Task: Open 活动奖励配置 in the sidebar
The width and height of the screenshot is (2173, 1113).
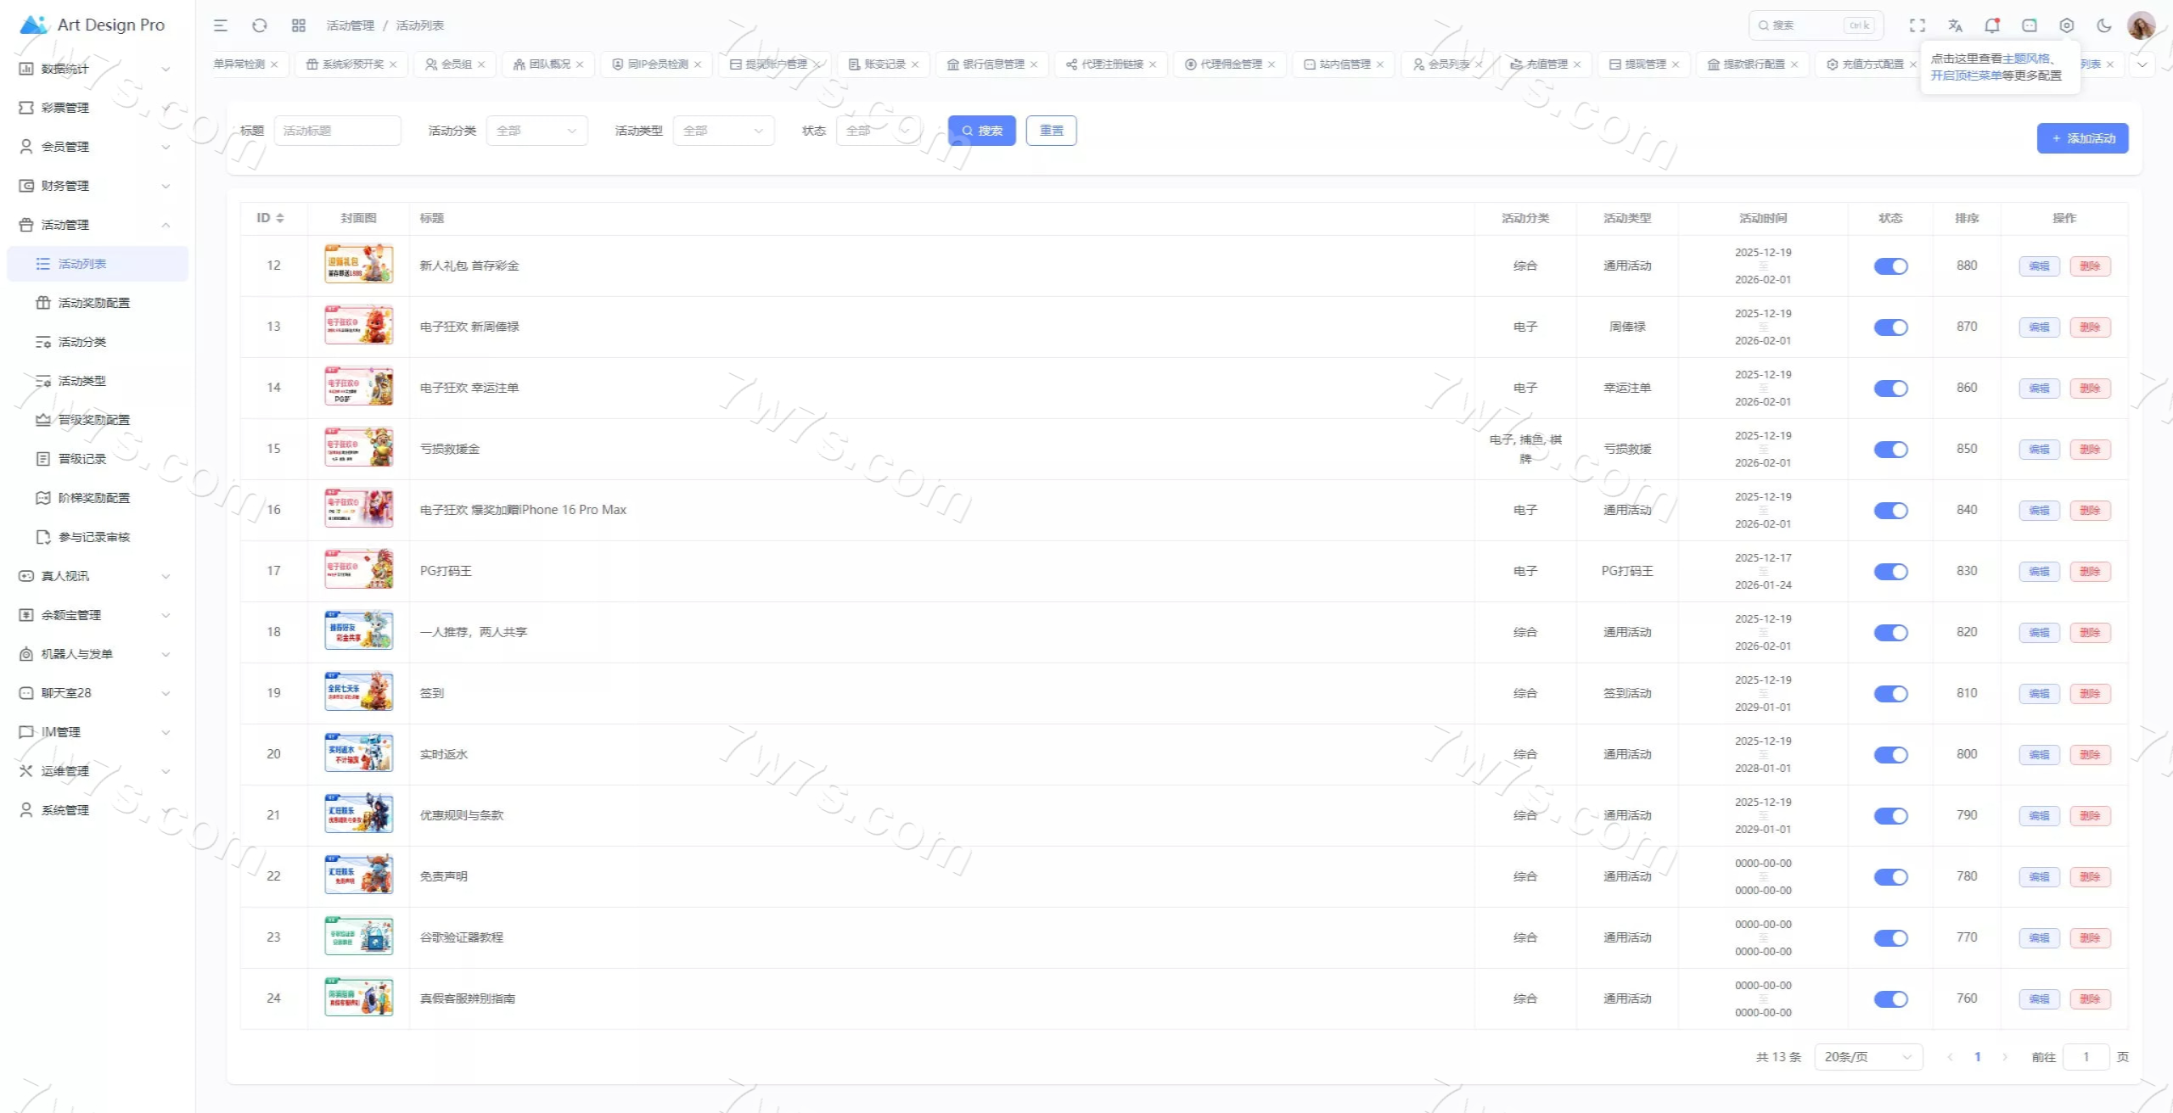Action: tap(93, 303)
